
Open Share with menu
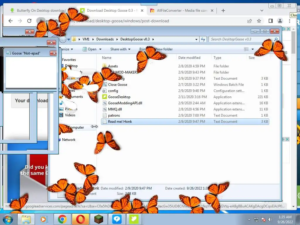pos(120,49)
